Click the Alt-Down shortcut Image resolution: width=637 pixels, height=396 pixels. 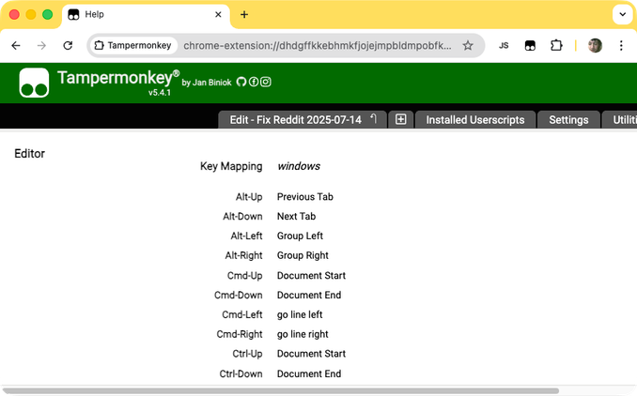(242, 216)
